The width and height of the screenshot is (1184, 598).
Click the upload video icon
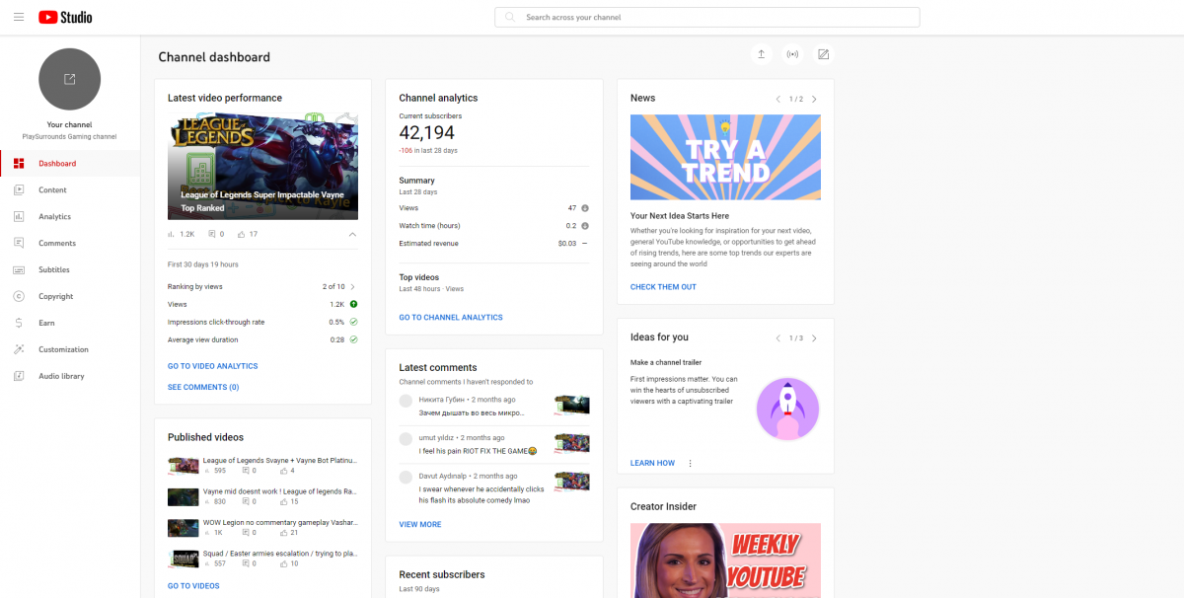(x=761, y=54)
